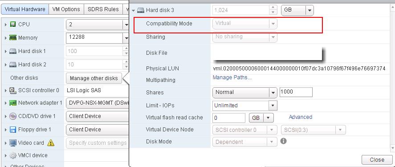The image size is (395, 167).
Task: Click the Memory module icon
Action: (x=13, y=38)
